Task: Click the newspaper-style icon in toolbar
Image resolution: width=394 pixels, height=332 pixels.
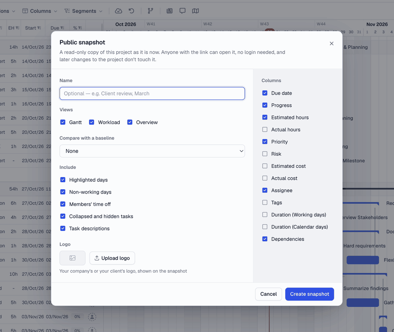Action: [x=170, y=11]
